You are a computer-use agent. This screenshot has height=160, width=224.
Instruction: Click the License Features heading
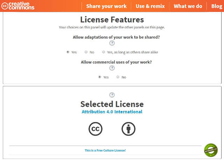tap(112, 20)
